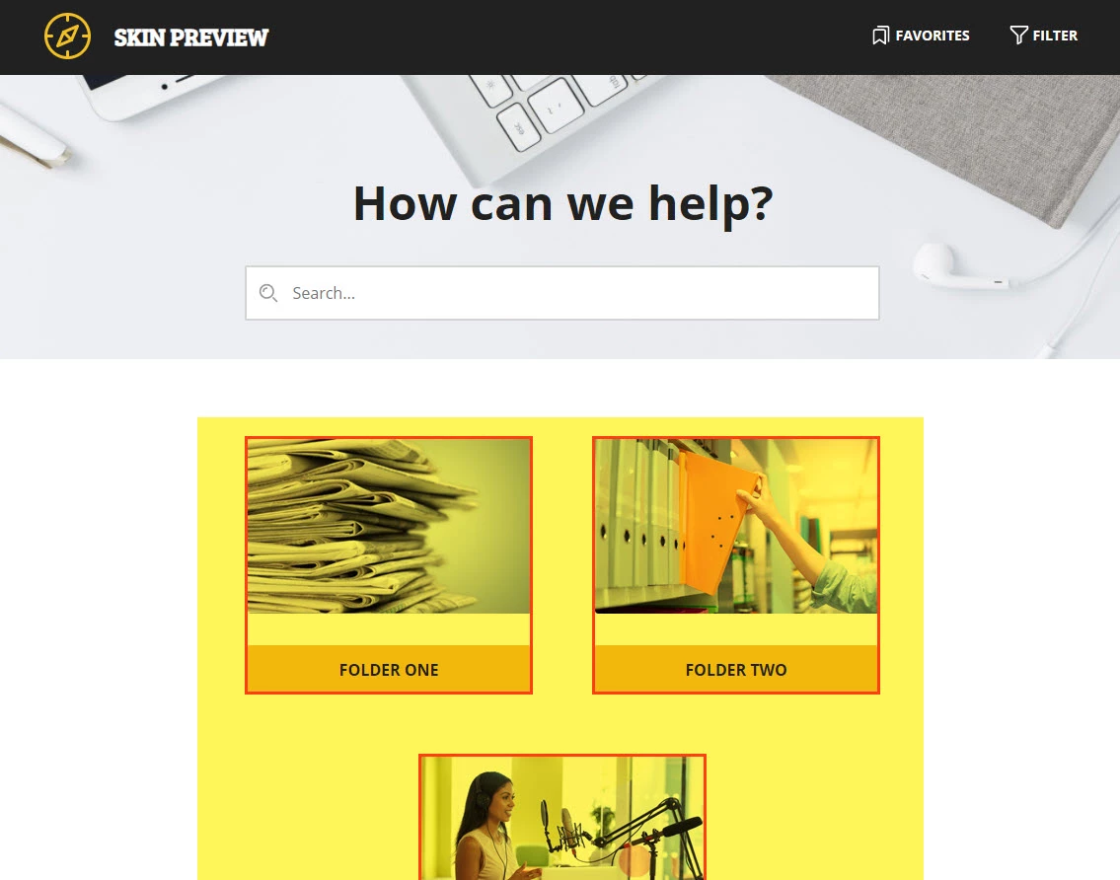
Task: Open the orange binder folder thumbnail
Action: [x=736, y=526]
